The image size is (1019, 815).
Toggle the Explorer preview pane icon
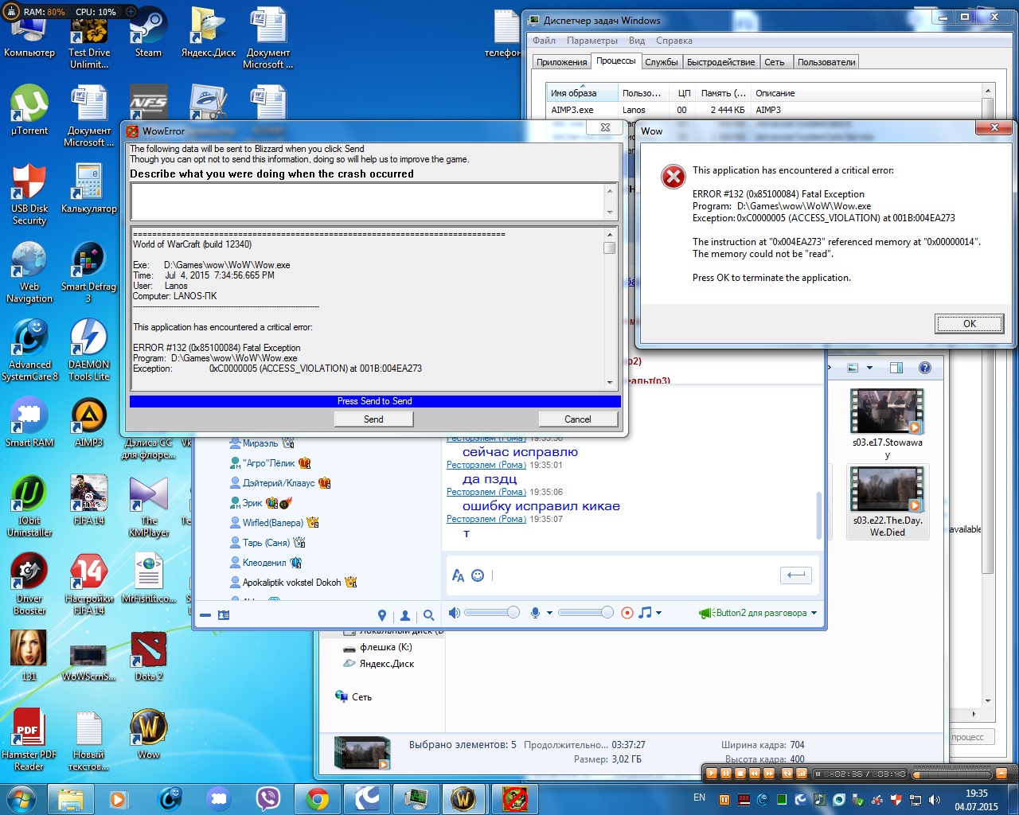[x=896, y=368]
